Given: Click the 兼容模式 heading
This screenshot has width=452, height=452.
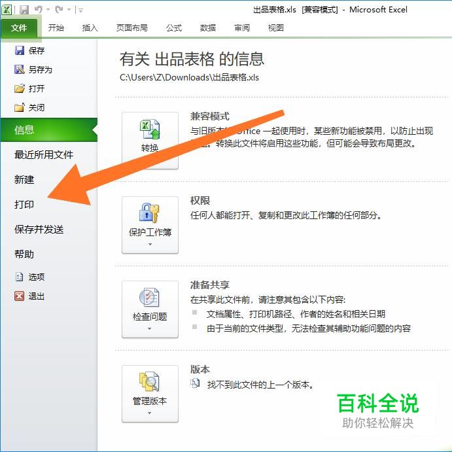Looking at the screenshot, I should click(x=209, y=116).
